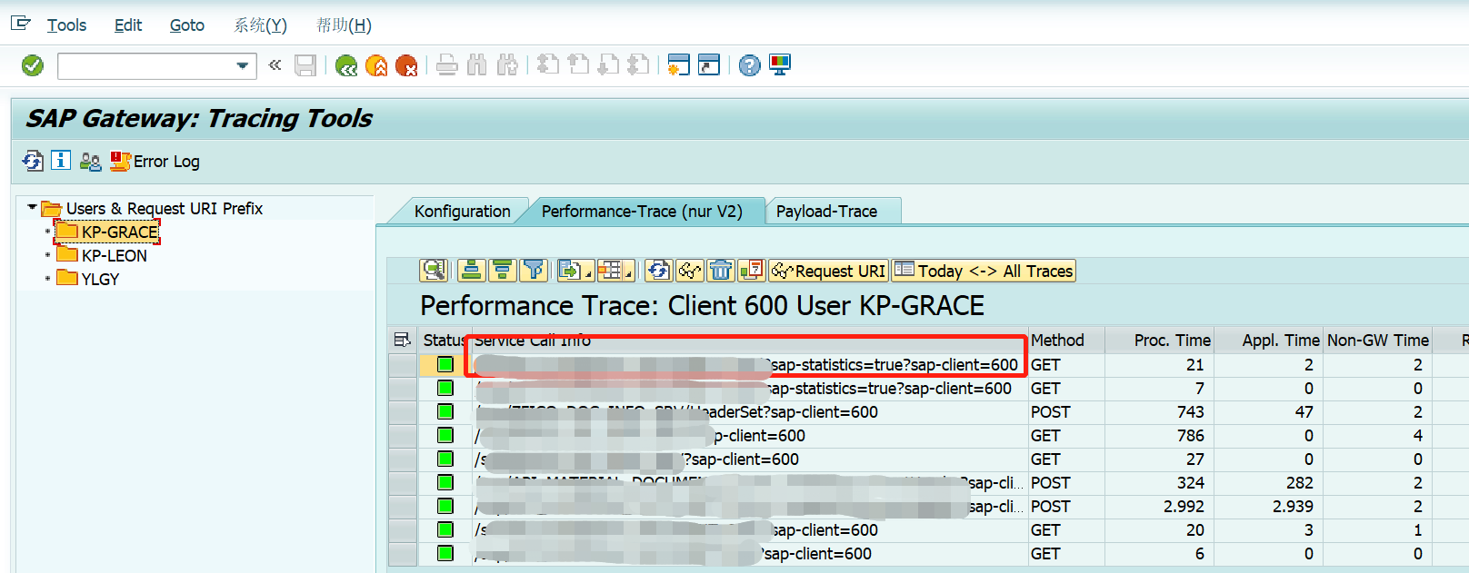Screen dimensions: 1469x573
Task: Go to the previous page icon
Action: pyautogui.click(x=578, y=65)
